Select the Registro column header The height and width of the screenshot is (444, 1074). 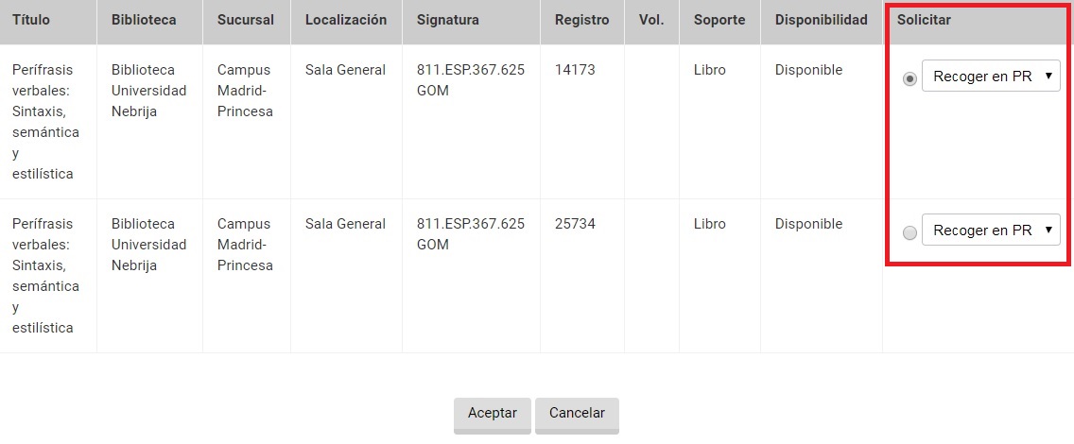pyautogui.click(x=582, y=20)
